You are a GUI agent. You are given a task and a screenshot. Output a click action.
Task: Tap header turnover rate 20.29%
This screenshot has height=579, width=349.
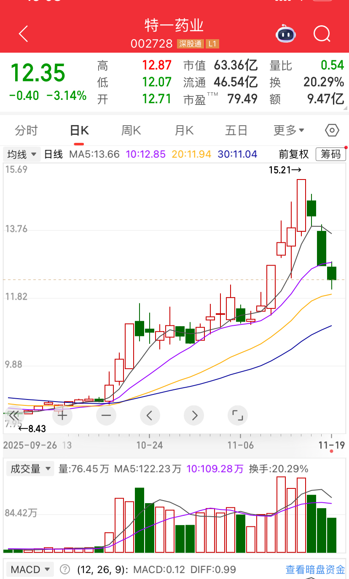324,82
